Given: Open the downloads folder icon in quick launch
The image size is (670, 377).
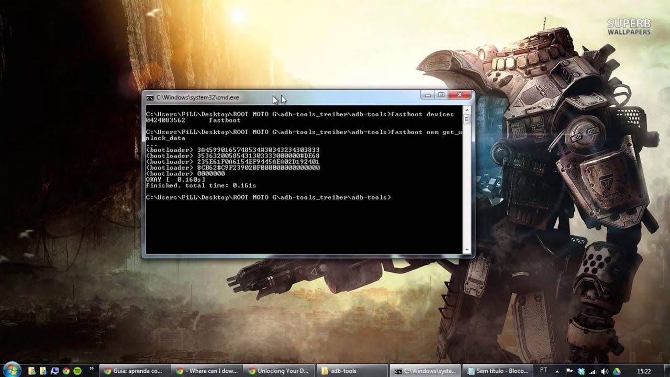Looking at the screenshot, I should click(x=43, y=371).
